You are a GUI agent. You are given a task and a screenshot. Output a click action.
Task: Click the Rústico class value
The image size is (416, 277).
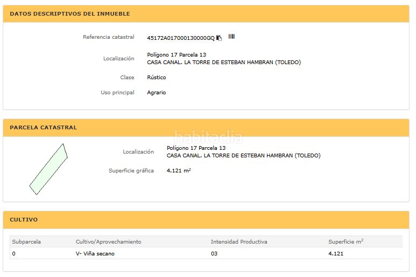point(156,77)
